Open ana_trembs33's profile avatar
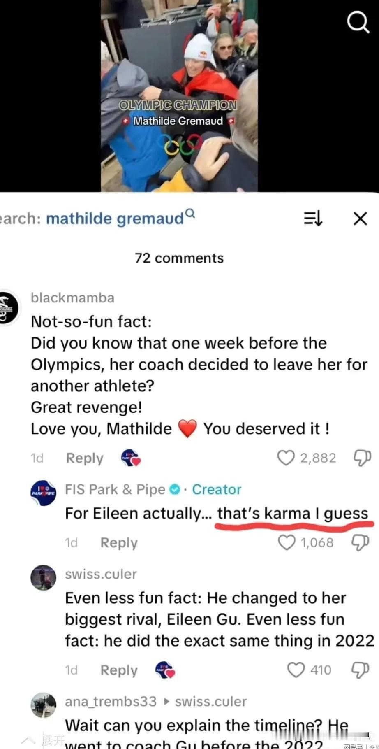 (44, 705)
